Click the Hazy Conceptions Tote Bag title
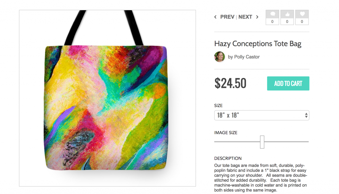Screen dimensions: 339x194 pos(258,44)
